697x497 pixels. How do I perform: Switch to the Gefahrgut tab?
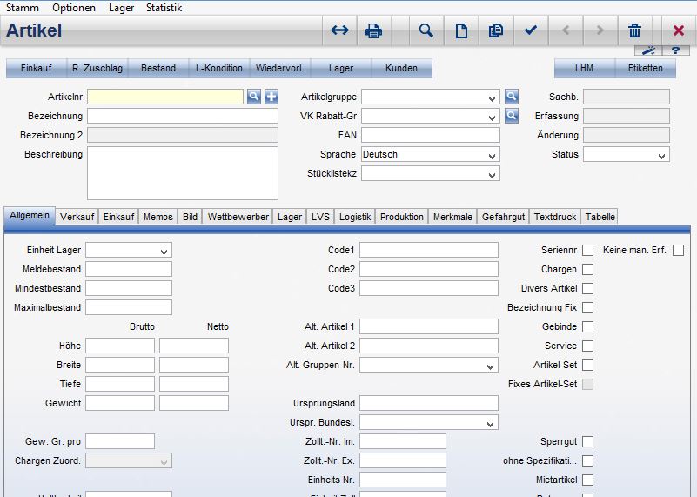tap(504, 217)
